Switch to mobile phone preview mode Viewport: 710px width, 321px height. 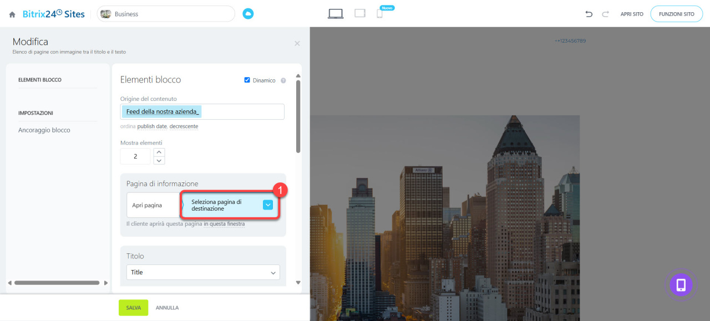(379, 14)
